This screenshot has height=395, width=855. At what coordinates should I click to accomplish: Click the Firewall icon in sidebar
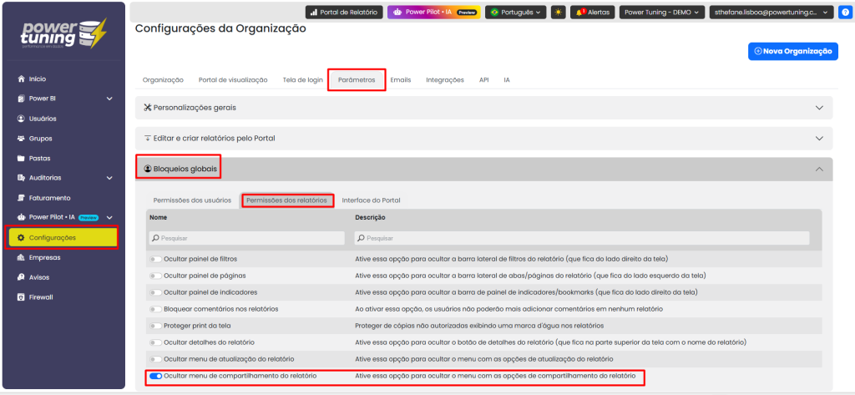pyautogui.click(x=21, y=296)
